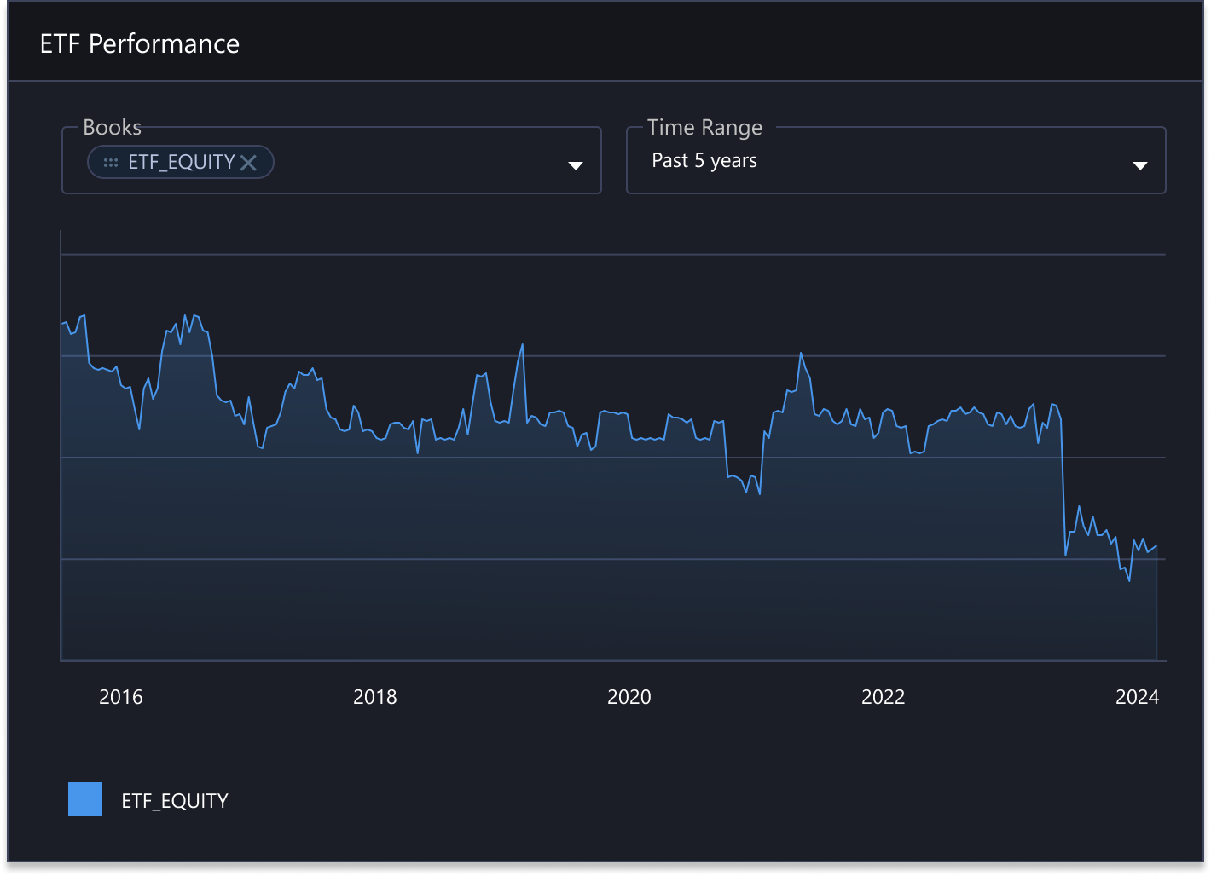The height and width of the screenshot is (876, 1211).
Task: Click the 2024 axis label
Action: pyautogui.click(x=1137, y=697)
